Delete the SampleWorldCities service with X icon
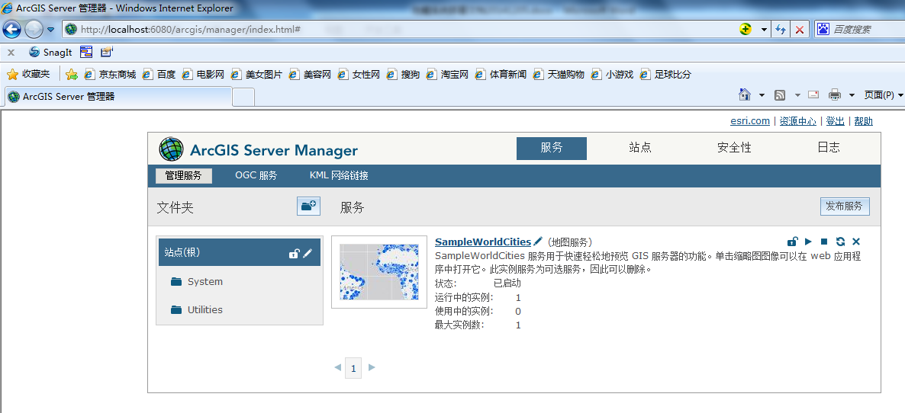This screenshot has height=413, width=905. click(856, 242)
